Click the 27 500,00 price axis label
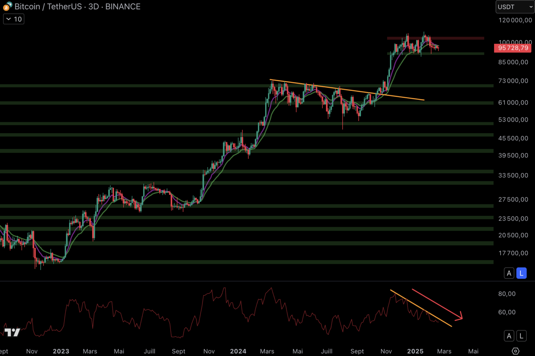This screenshot has width=535, height=356. click(x=513, y=199)
